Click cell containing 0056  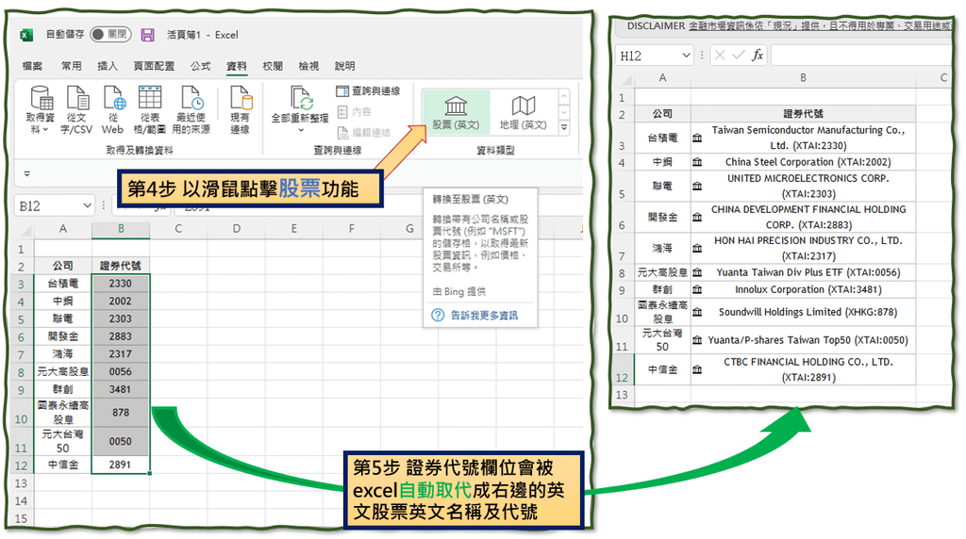[120, 371]
